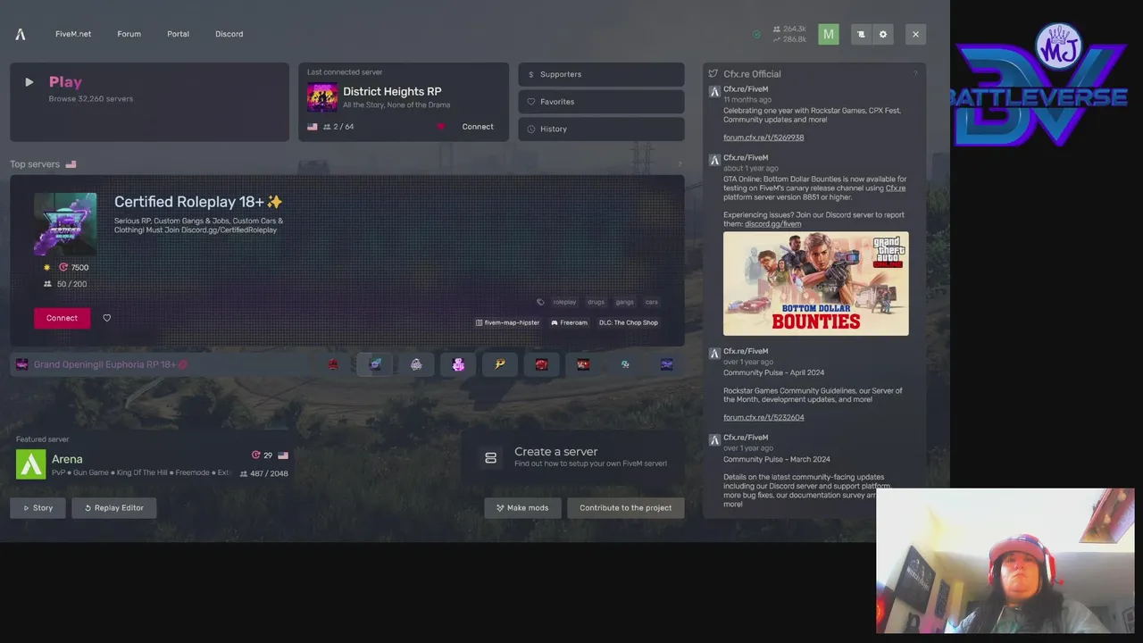Select the gangs tag

coord(624,302)
